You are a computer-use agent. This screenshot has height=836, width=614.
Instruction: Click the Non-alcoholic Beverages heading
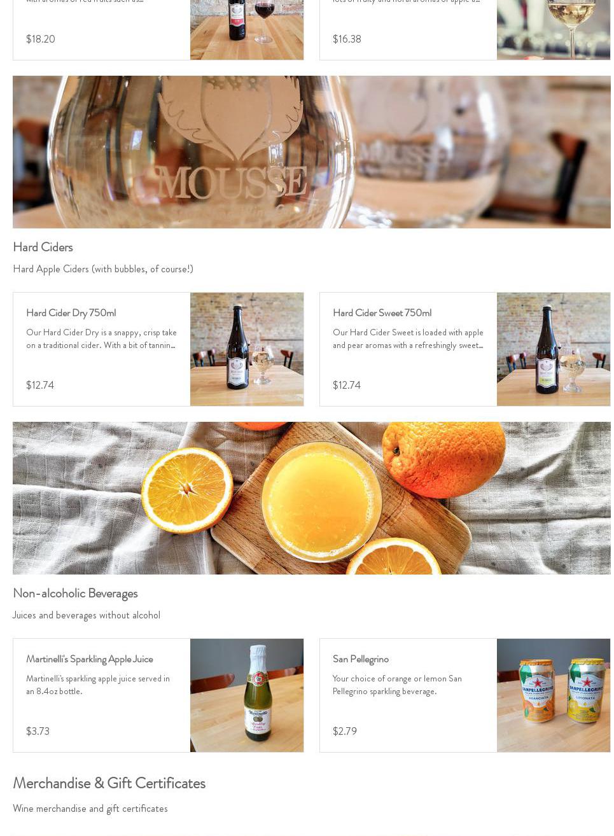coord(75,593)
